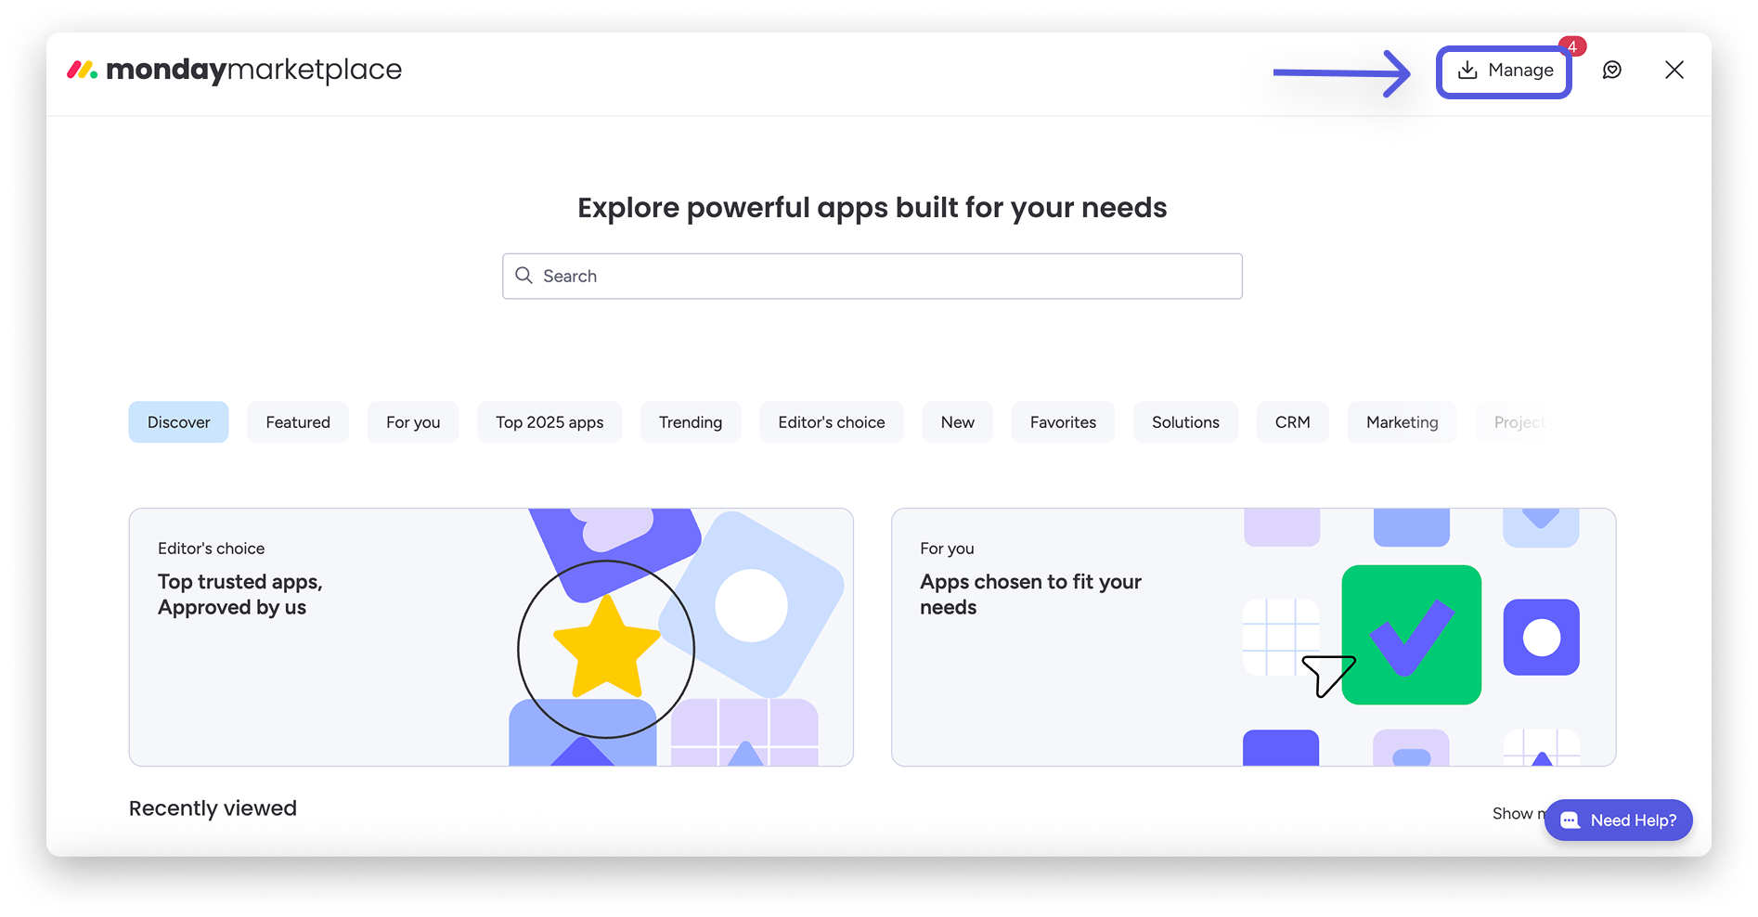This screenshot has height=917, width=1758.
Task: Open the Top trusted apps card
Action: coord(491,637)
